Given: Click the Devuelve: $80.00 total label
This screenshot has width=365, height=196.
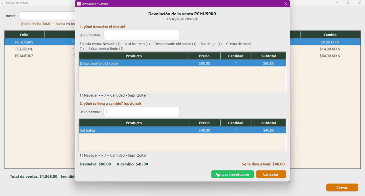Looking at the screenshot, I should (95, 164).
